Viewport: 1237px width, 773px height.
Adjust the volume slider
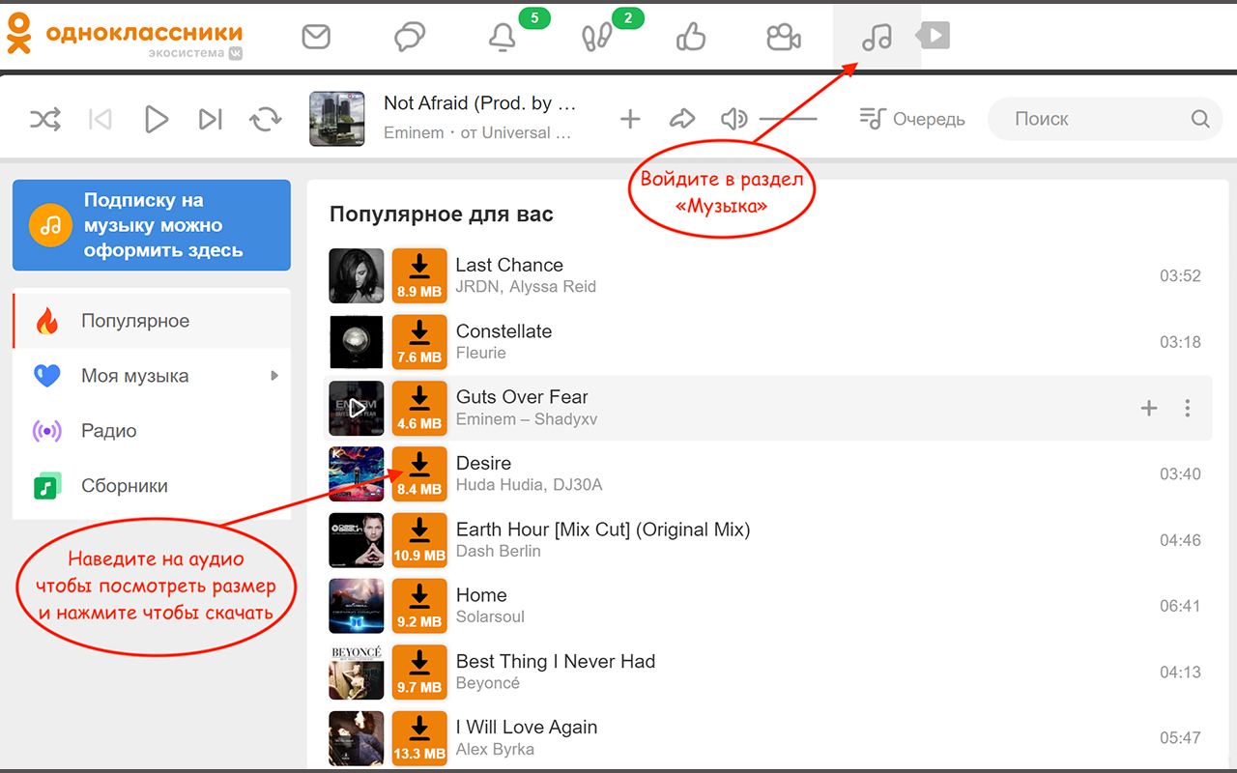(x=788, y=118)
